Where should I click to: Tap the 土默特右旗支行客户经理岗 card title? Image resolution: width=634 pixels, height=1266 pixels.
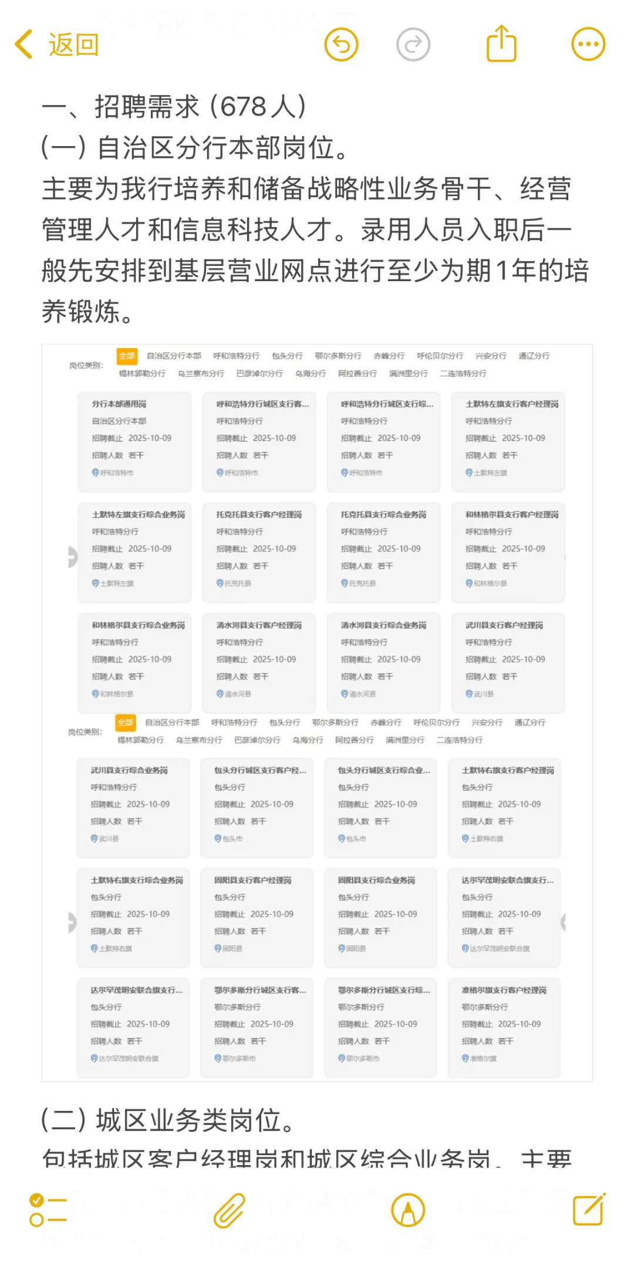pyautogui.click(x=508, y=770)
